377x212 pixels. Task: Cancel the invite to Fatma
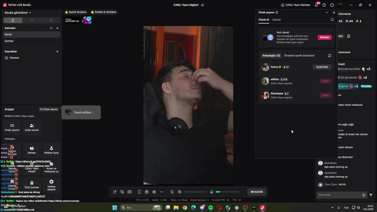pyautogui.click(x=322, y=67)
